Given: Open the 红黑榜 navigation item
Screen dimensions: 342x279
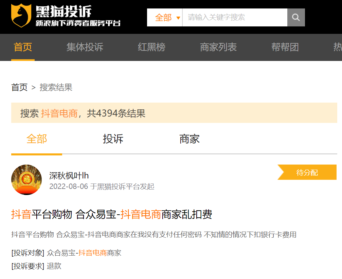Looking at the screenshot, I should [x=151, y=47].
